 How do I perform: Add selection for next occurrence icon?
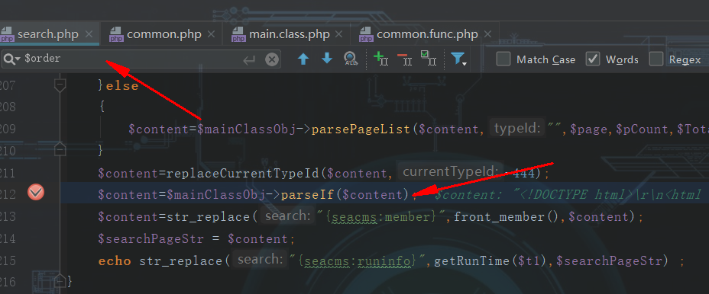pos(380,59)
